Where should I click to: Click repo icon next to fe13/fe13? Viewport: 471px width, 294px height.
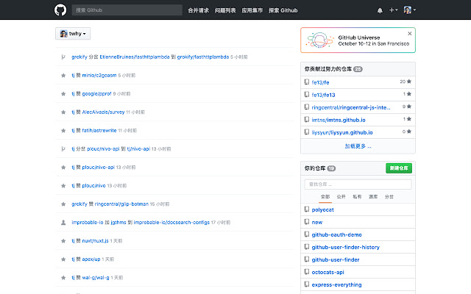click(306, 95)
